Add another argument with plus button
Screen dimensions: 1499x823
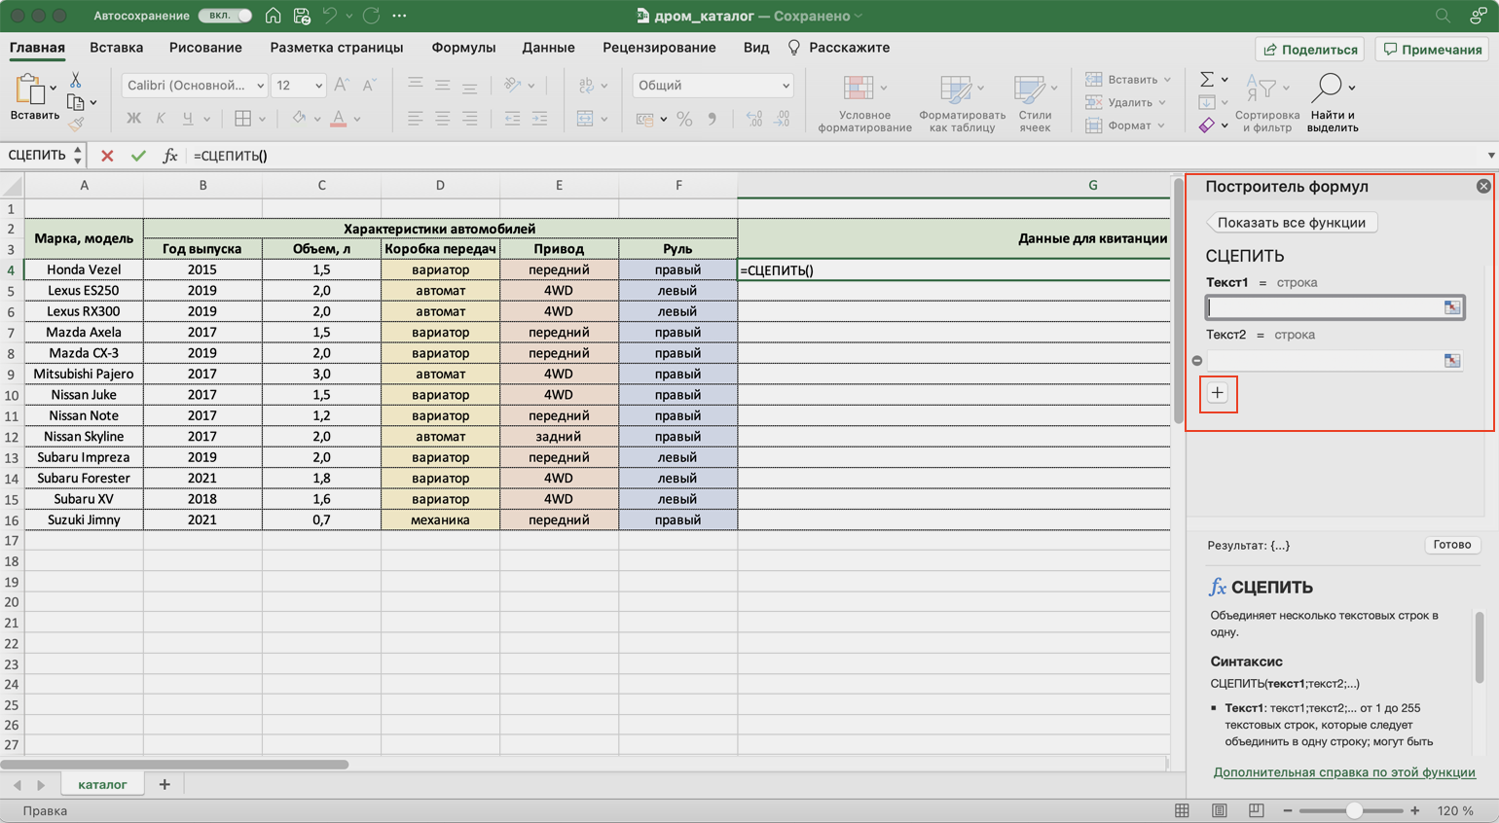[x=1218, y=393]
